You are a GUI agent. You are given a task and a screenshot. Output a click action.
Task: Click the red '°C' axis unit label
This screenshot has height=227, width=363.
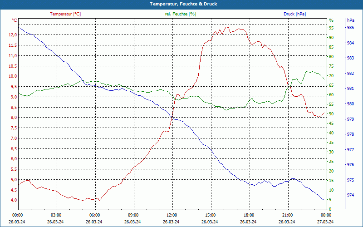pyautogui.click(x=15, y=20)
